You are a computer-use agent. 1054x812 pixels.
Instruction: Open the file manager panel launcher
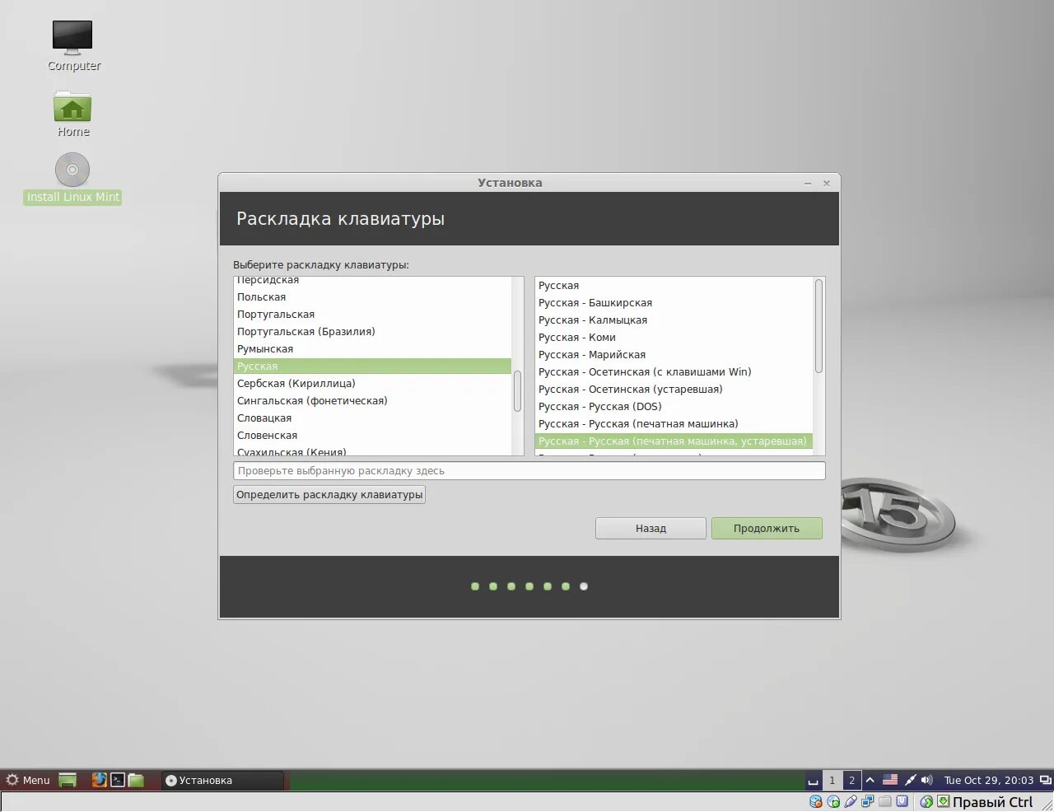point(136,780)
